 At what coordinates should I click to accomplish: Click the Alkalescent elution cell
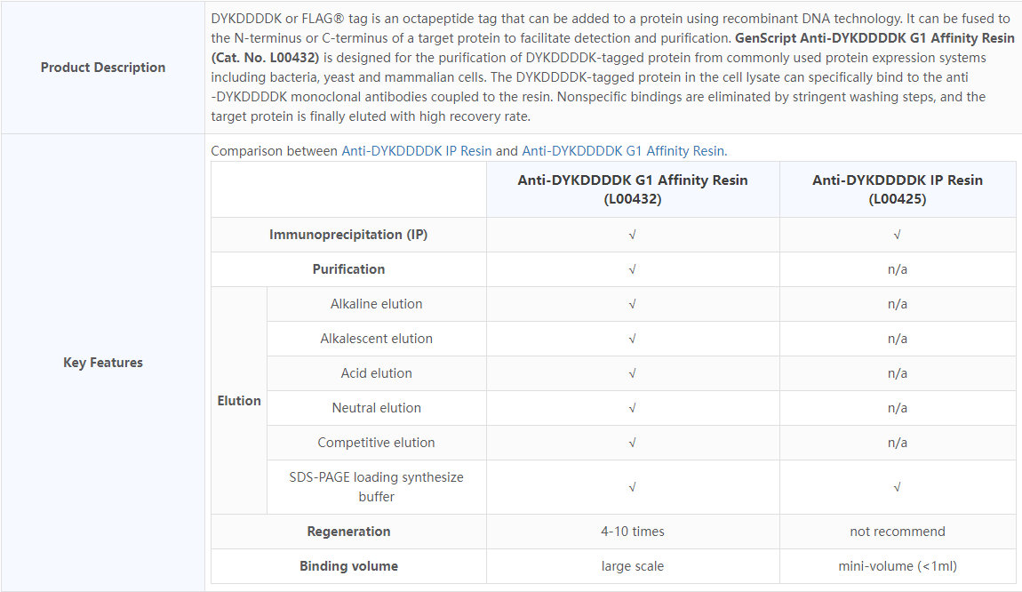377,339
